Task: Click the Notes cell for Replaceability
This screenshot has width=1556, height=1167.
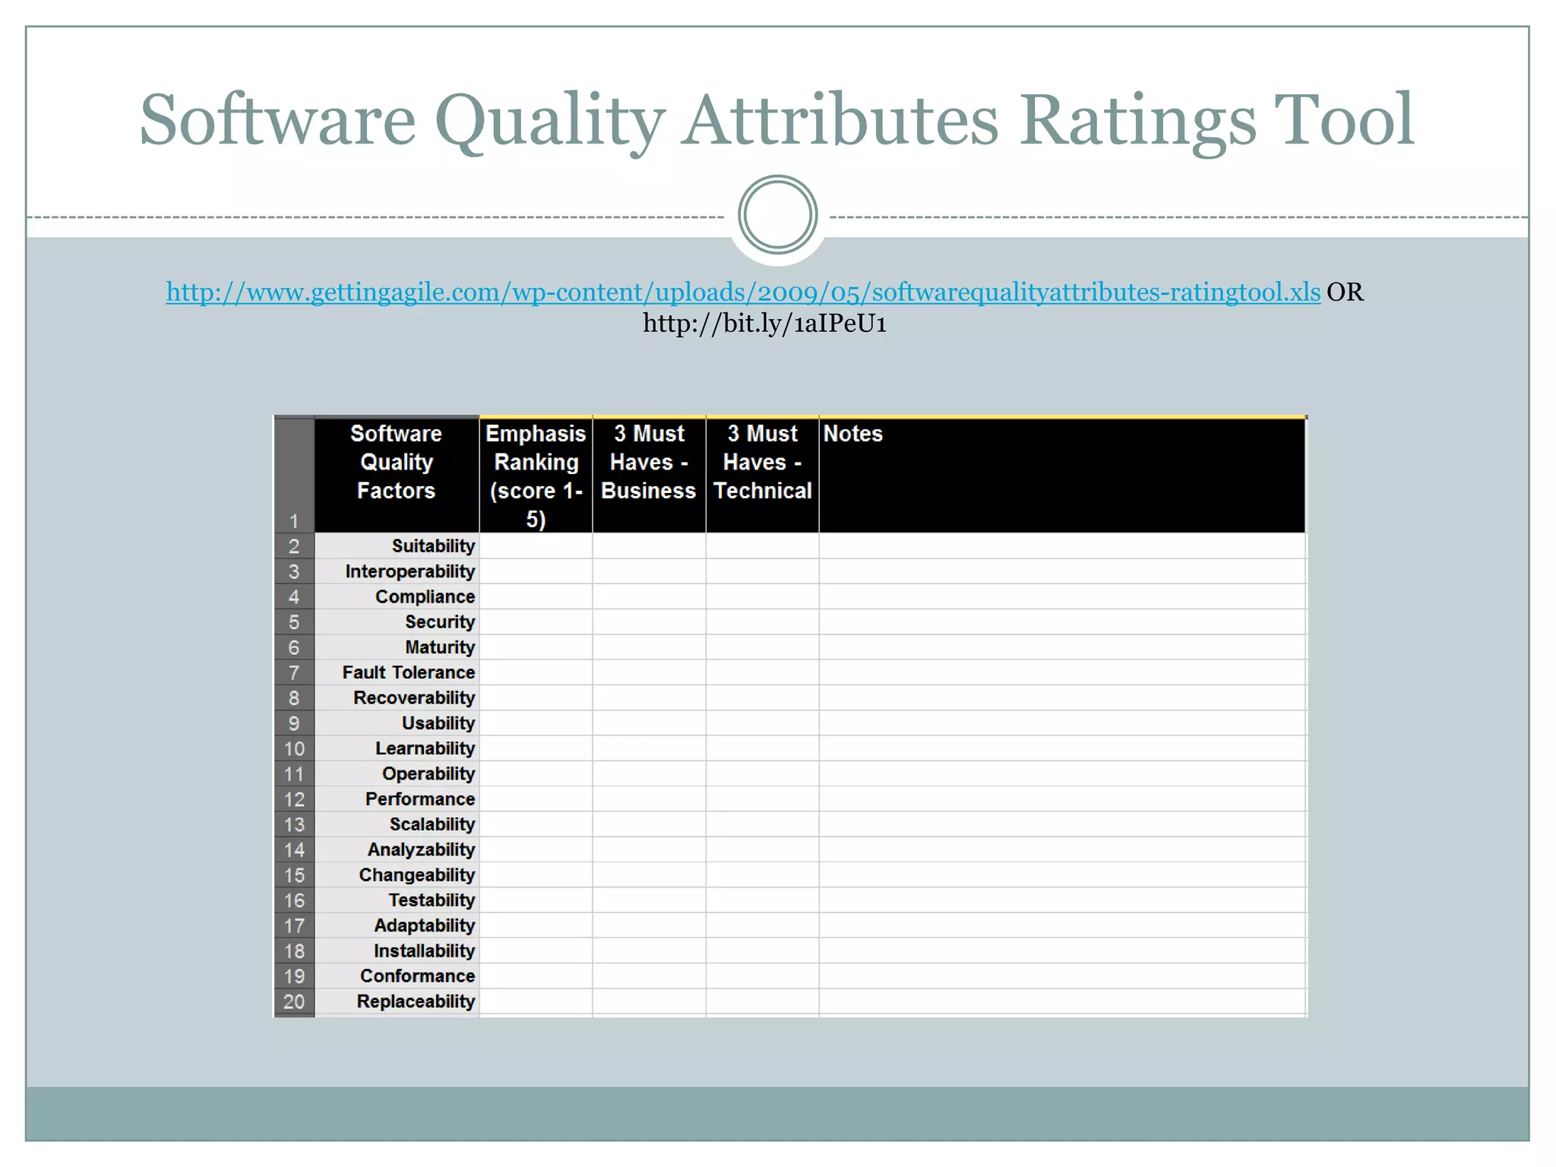Action: (x=1062, y=1001)
